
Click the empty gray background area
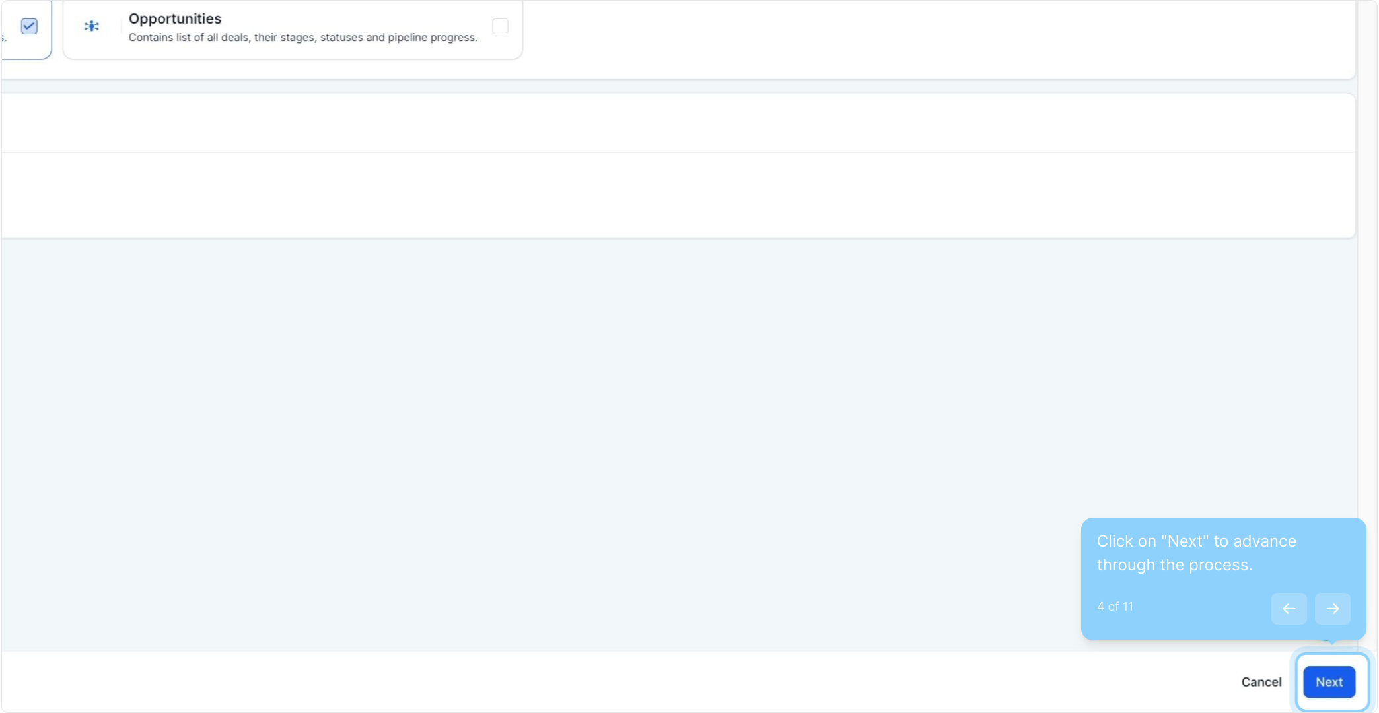(528, 429)
